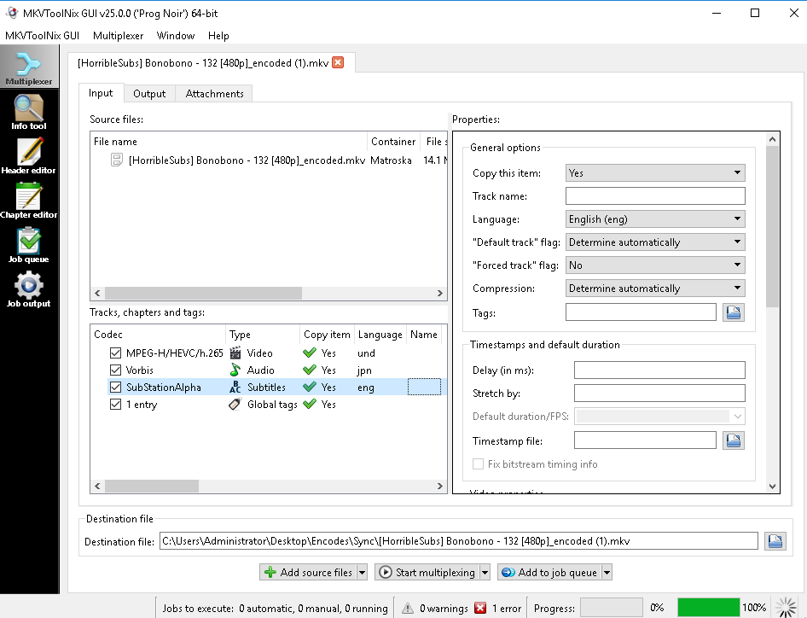Close the Bonobono file tab
The height and width of the screenshot is (618, 807).
(x=338, y=62)
